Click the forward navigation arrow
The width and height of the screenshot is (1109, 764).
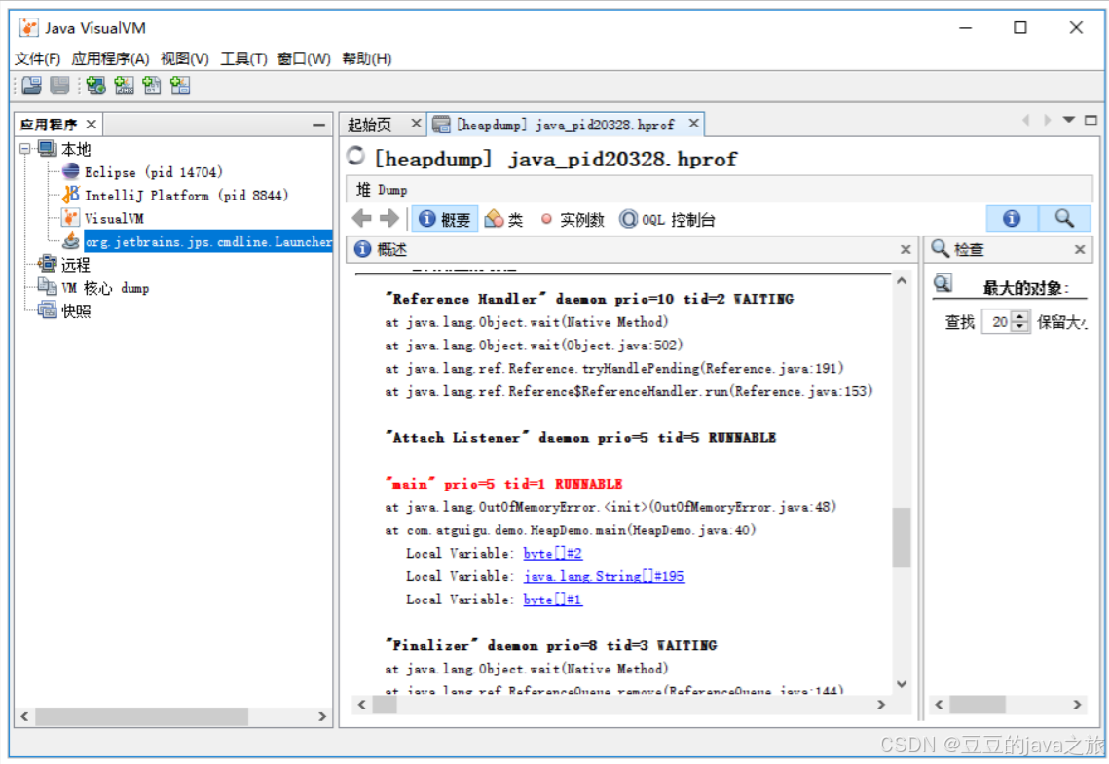coord(389,218)
